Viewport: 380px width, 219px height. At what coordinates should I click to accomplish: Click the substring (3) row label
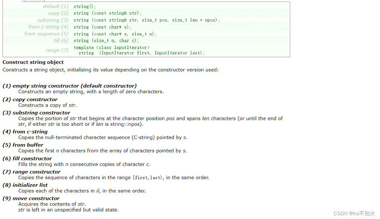53,20
